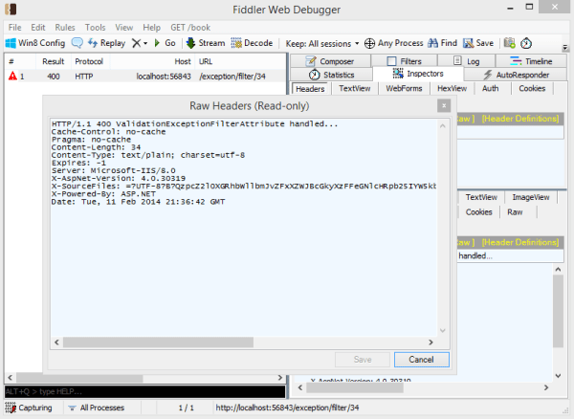
Task: Click the GET /book menu item
Action: pyautogui.click(x=190, y=28)
